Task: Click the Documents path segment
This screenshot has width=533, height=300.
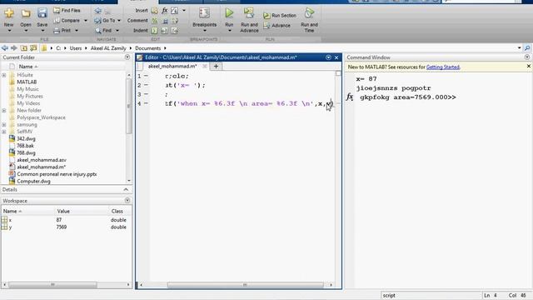Action: pos(148,48)
